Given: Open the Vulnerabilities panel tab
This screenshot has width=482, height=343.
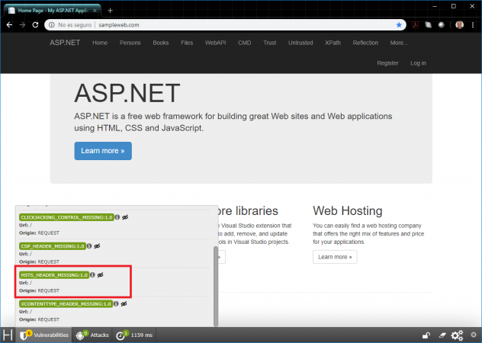Looking at the screenshot, I should [x=44, y=335].
